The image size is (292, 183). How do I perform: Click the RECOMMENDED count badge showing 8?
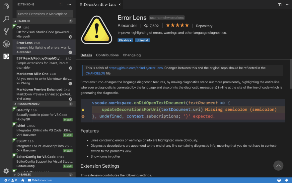coord(71,104)
